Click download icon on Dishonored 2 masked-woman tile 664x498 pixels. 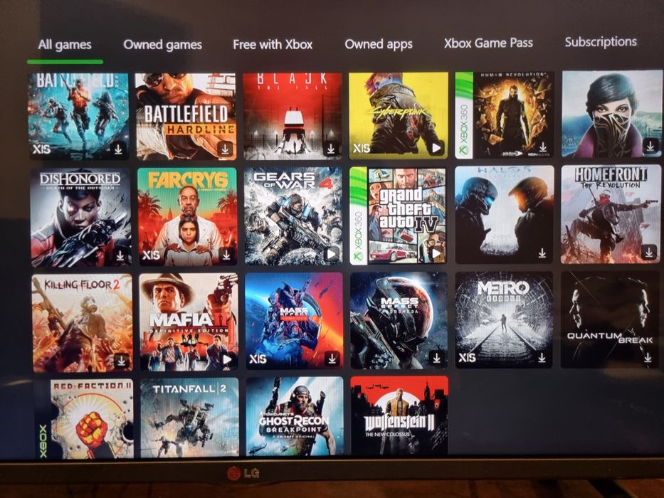650,146
